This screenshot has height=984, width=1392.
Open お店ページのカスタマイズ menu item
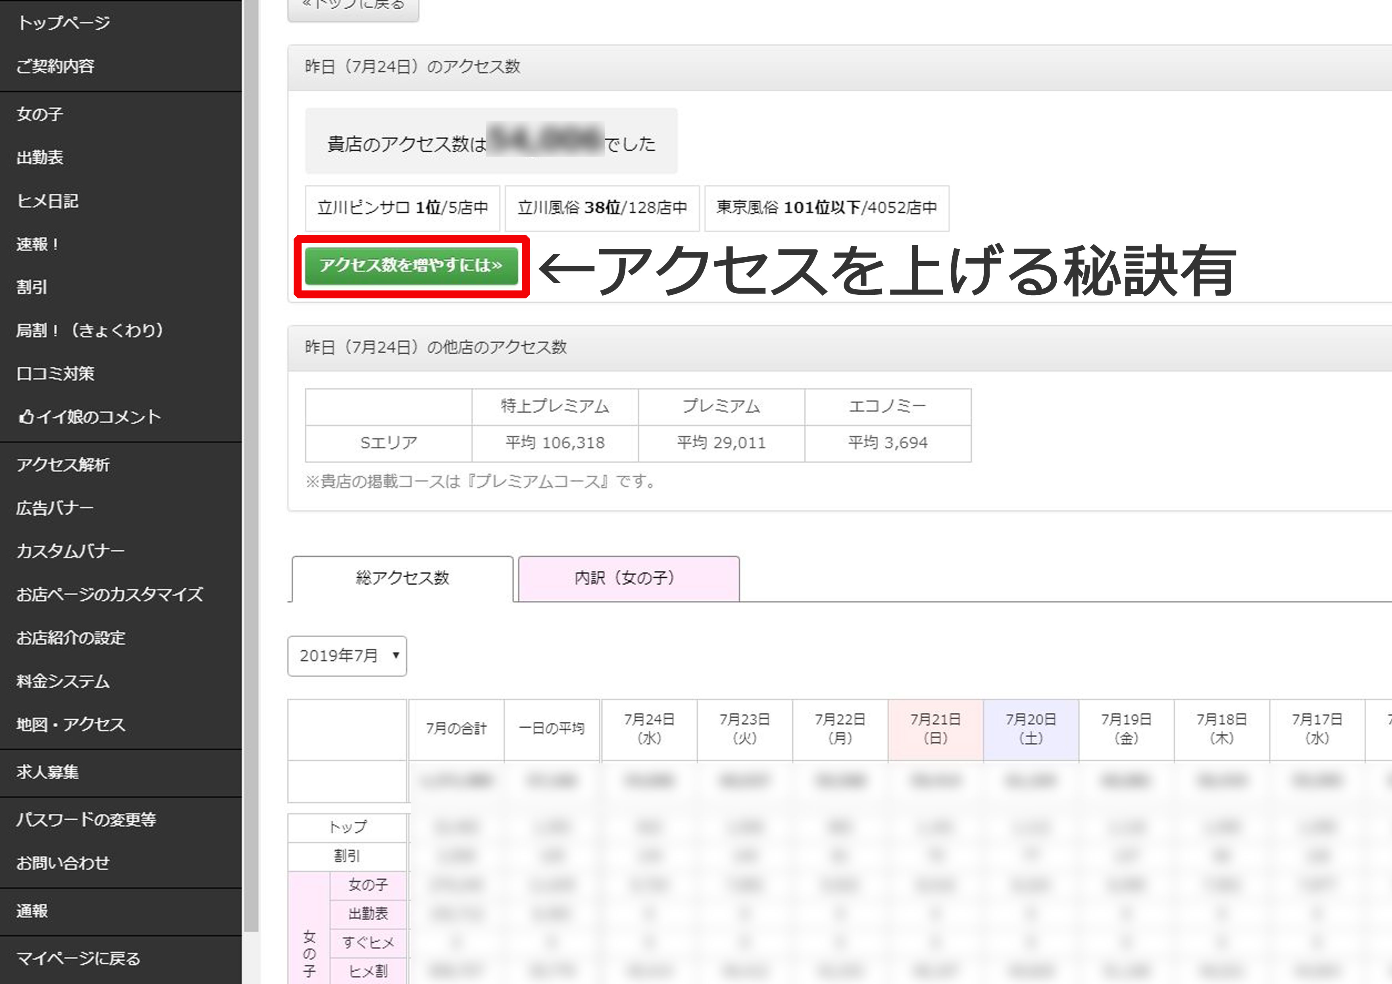(110, 595)
